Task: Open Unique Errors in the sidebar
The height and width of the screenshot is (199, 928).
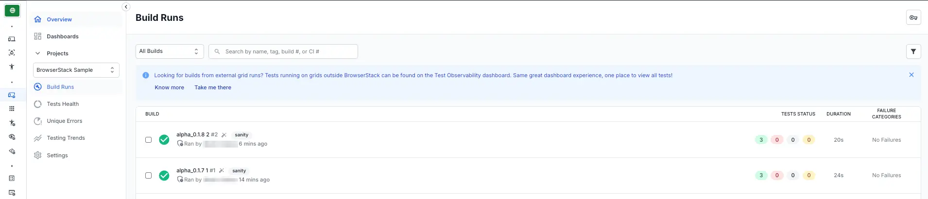Action: (64, 121)
